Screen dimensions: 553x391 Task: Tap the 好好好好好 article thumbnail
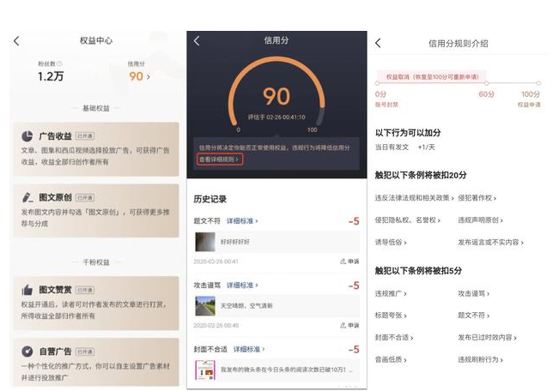pyautogui.click(x=205, y=242)
